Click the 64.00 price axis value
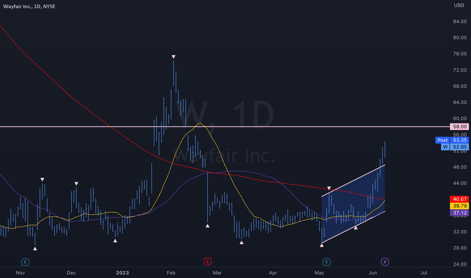 (x=460, y=103)
